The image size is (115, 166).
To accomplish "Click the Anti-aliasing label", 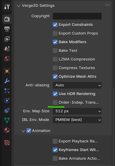I will tap(37, 85).
